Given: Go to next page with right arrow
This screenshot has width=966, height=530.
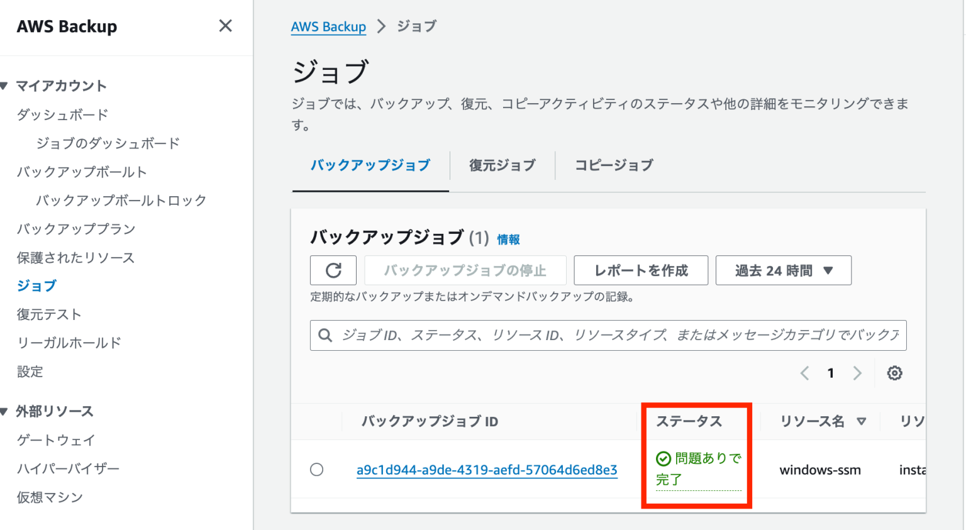Looking at the screenshot, I should (x=858, y=373).
